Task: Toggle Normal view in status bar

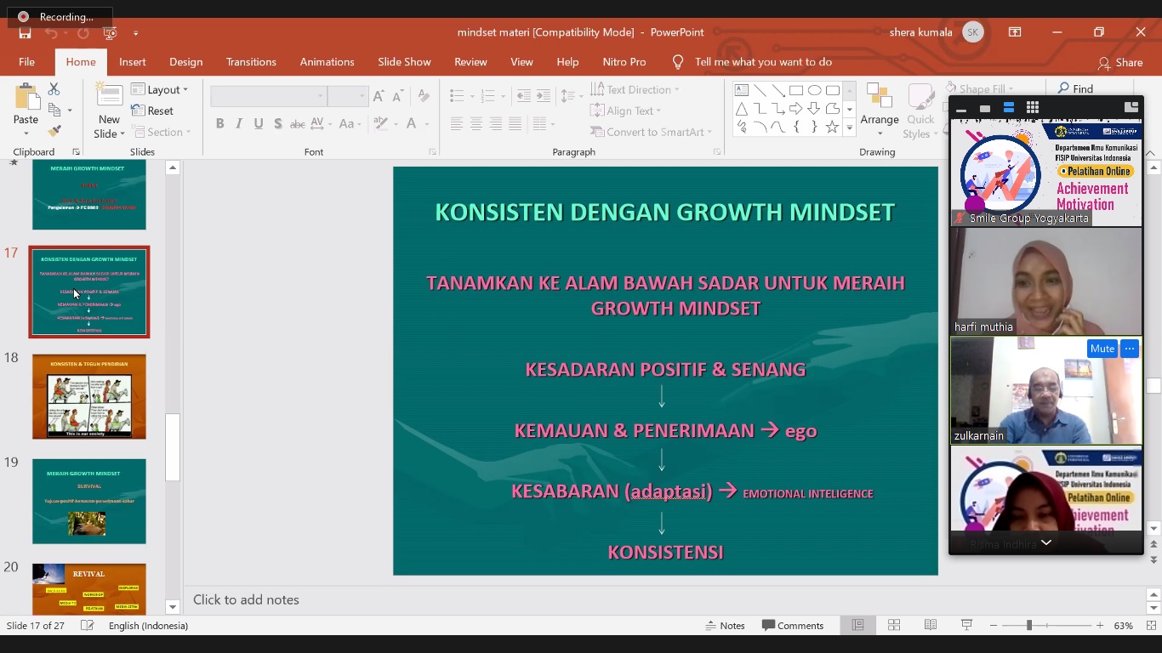Action: click(x=857, y=626)
